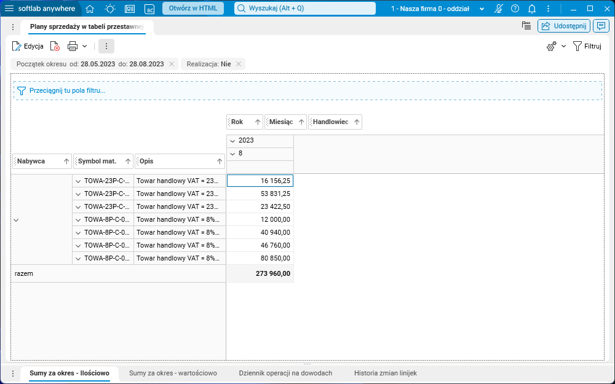Collapse the Nabywca row group chevron
Screen dimensions: 615x384
coord(16,220)
